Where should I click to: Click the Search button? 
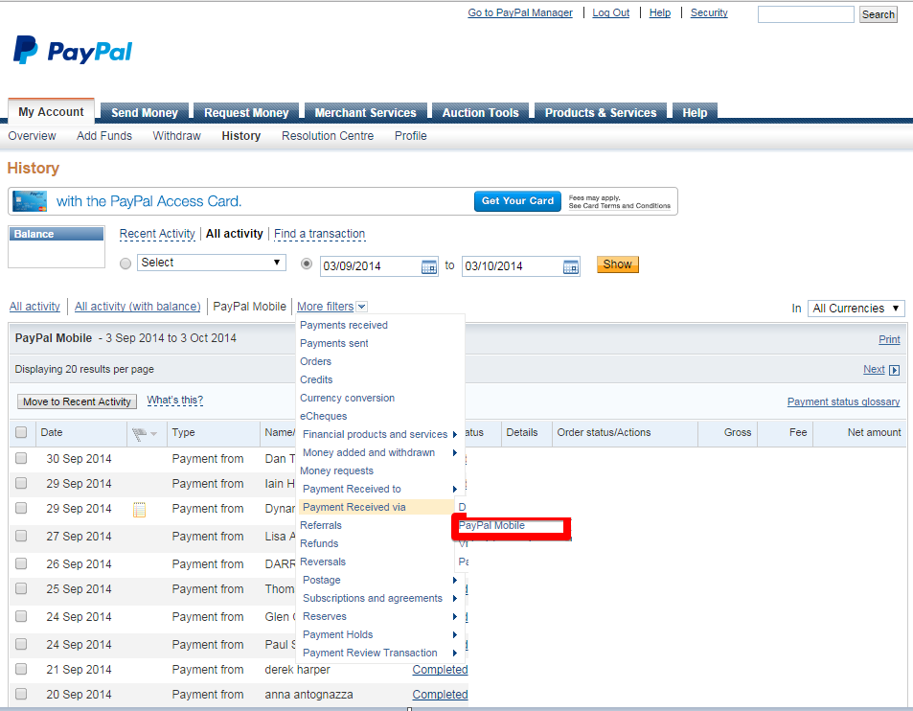879,14
